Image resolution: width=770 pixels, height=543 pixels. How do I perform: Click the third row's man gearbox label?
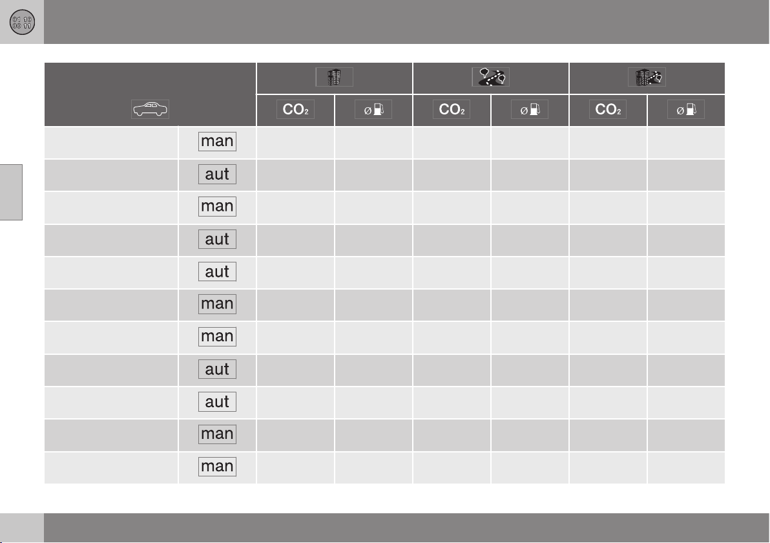[x=217, y=206]
